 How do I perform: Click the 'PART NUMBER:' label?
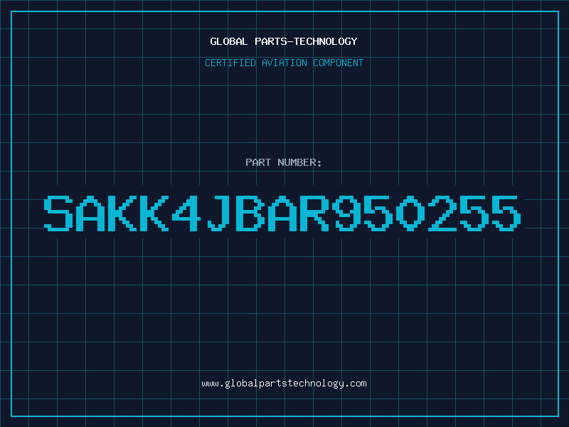tap(284, 162)
